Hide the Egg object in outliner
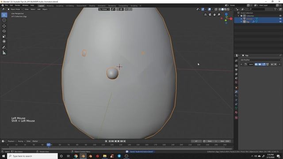The image size is (283, 159). tap(280, 22)
